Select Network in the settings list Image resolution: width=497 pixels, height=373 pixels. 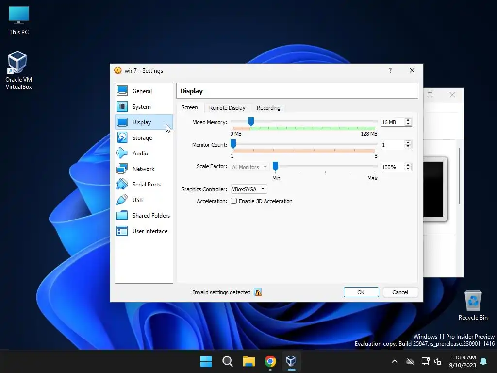[x=144, y=169]
